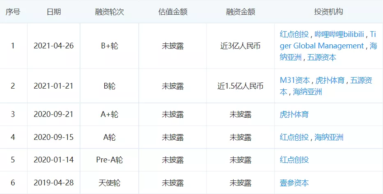Select 融资金额 未披露 in the 天使轮 row
Screen dimensions: 383x194
[241, 183]
